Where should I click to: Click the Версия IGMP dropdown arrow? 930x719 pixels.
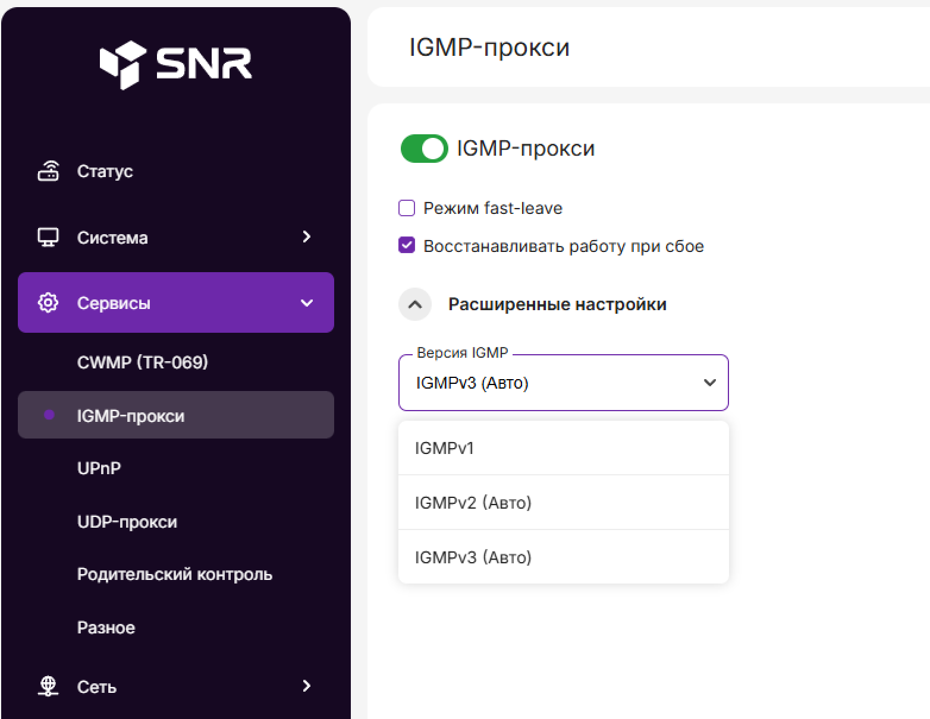[x=709, y=383]
